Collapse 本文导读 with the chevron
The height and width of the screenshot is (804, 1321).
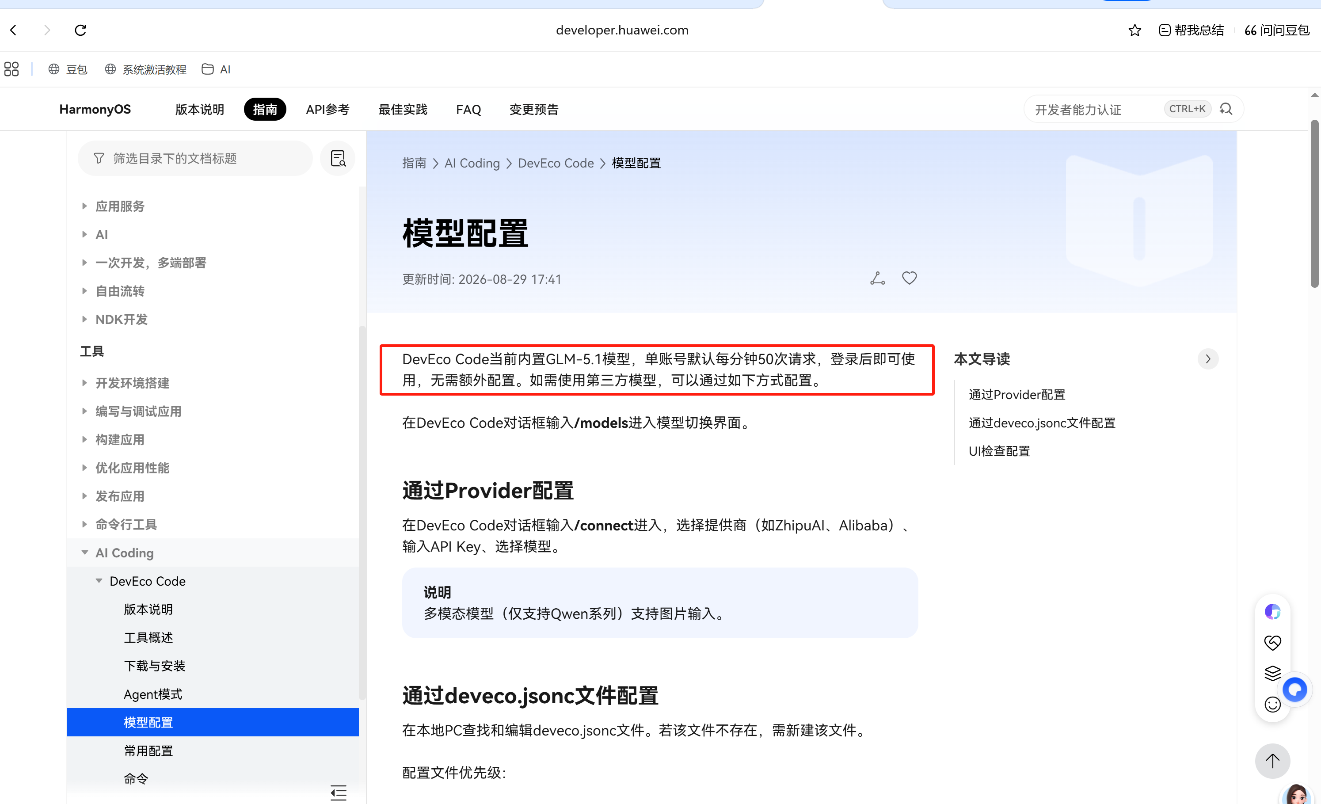coord(1208,359)
